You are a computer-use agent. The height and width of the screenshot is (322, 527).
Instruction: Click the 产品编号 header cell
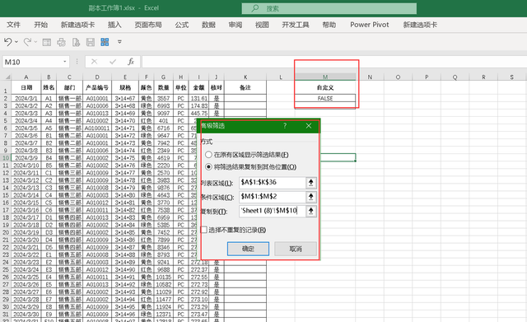pyautogui.click(x=97, y=87)
